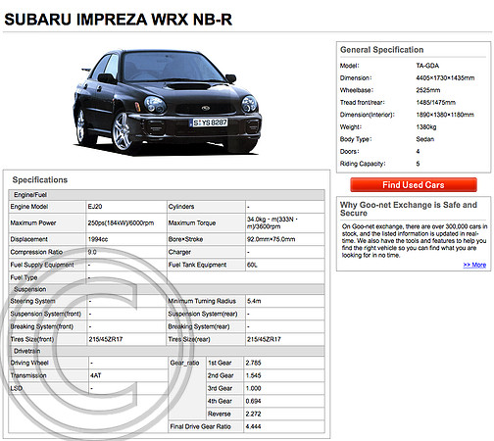
Task: Click the Charger label
Action: (x=179, y=252)
